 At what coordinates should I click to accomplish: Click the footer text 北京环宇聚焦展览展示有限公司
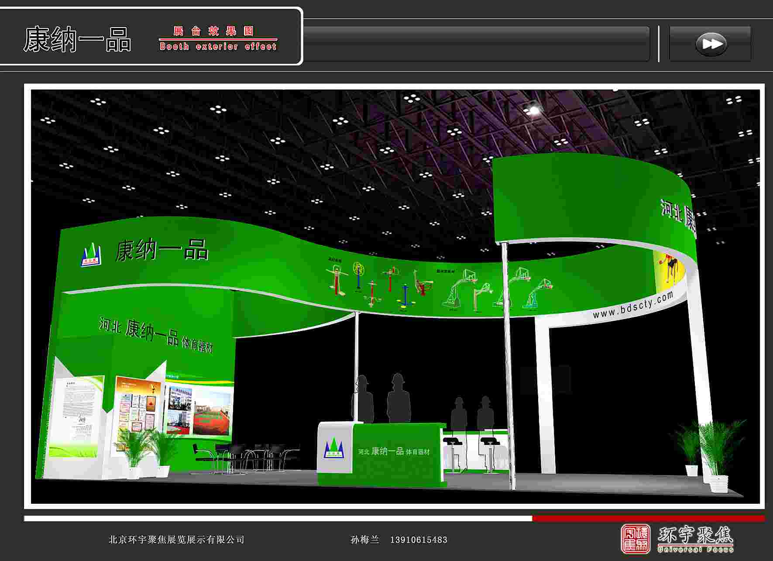point(176,540)
